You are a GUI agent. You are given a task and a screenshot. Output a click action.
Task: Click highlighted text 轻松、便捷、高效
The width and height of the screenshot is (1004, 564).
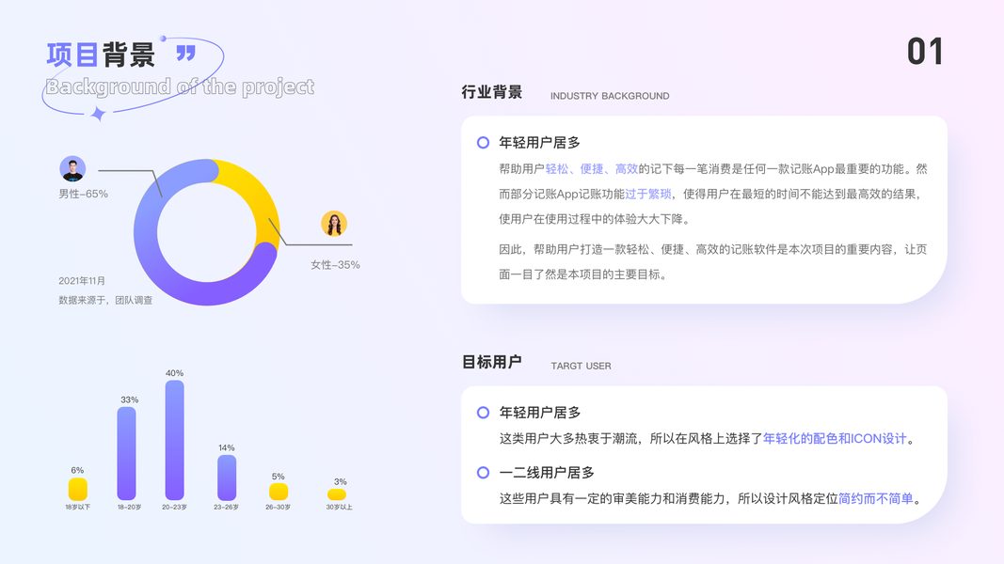pos(592,169)
